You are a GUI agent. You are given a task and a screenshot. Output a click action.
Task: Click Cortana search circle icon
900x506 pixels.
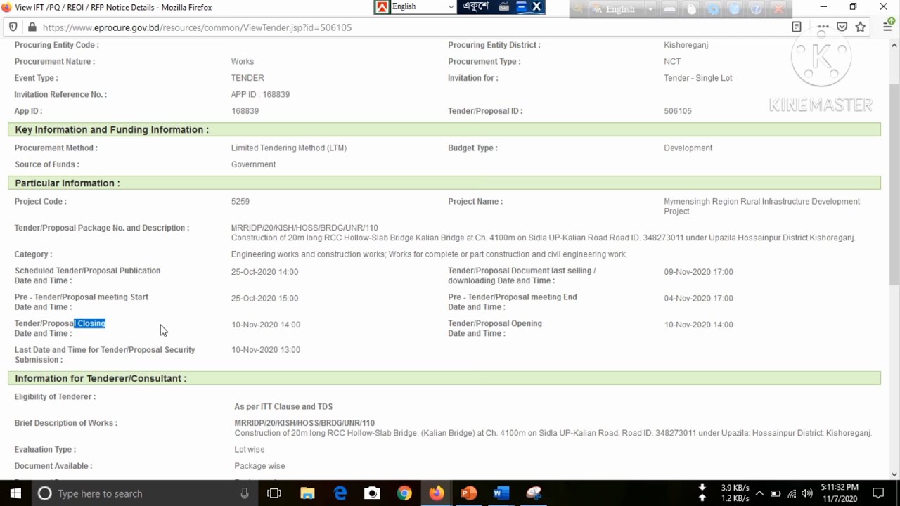pyautogui.click(x=44, y=493)
